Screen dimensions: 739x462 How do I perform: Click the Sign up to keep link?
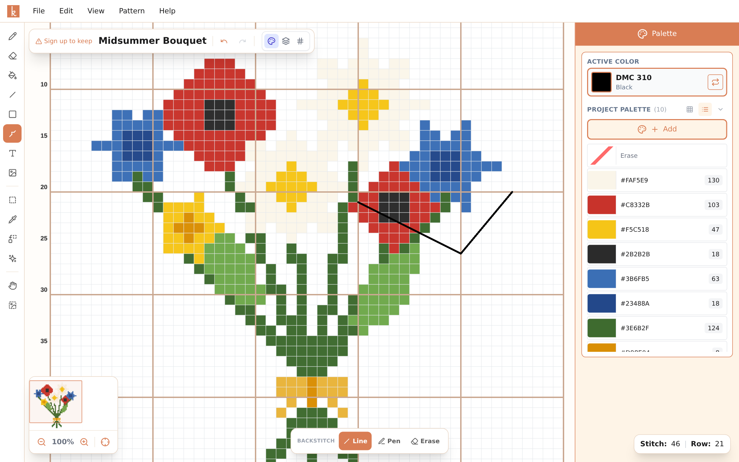tap(64, 41)
